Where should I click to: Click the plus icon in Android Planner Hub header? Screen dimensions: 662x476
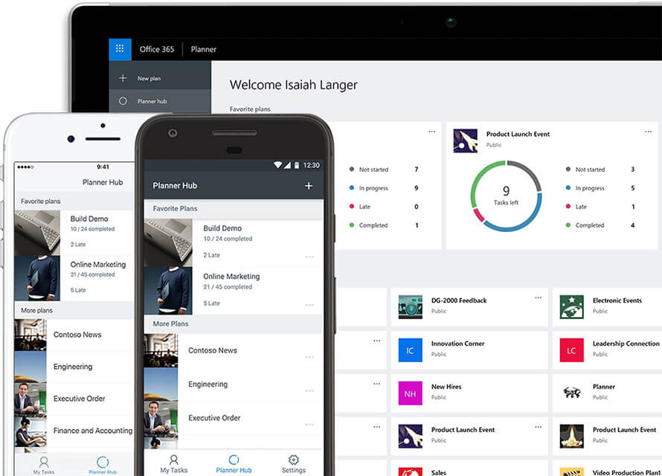(x=309, y=185)
